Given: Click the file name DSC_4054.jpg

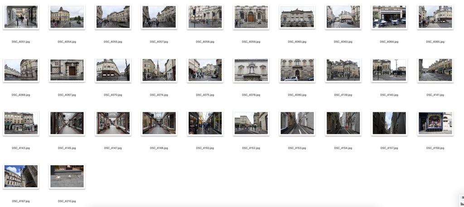Looking at the screenshot, I should coord(67,42).
